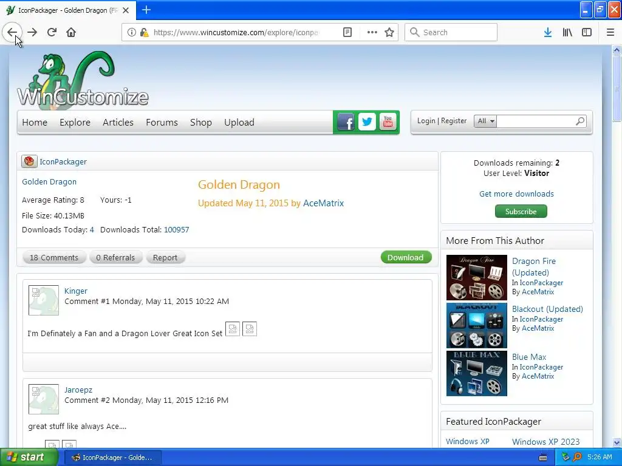Click the Firefox Search box
This screenshot has height=466, width=622.
(451, 32)
